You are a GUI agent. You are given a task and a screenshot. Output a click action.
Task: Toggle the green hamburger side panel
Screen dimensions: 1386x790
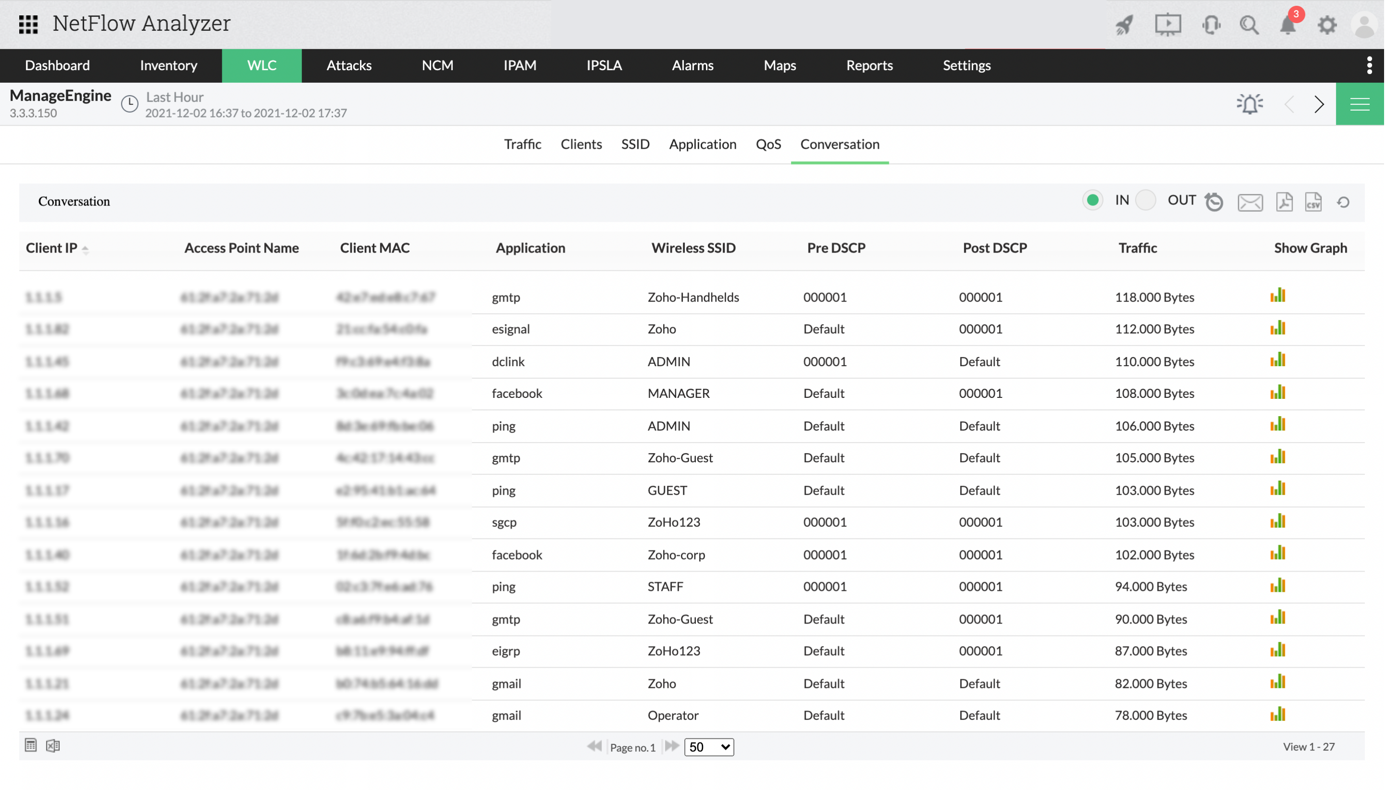[x=1359, y=103]
